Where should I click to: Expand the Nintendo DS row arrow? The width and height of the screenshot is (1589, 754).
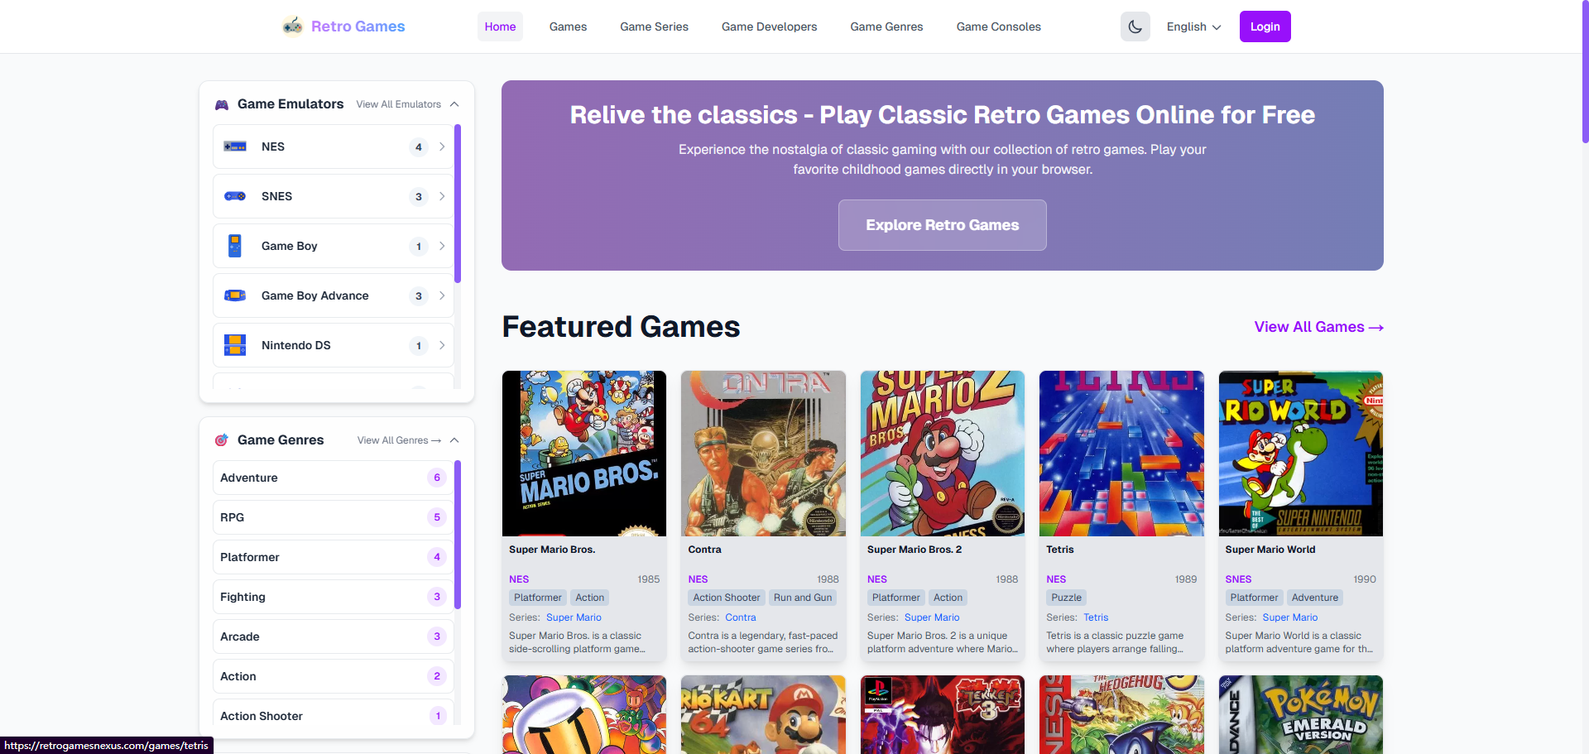tap(442, 345)
